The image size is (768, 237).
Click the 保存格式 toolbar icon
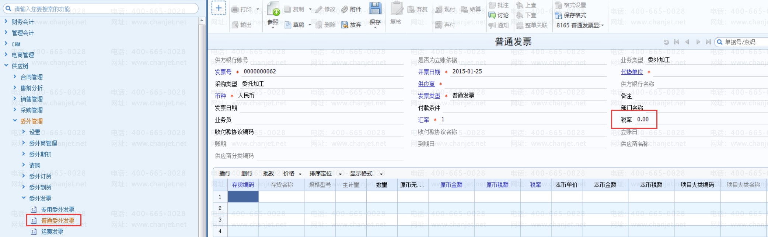[558, 15]
